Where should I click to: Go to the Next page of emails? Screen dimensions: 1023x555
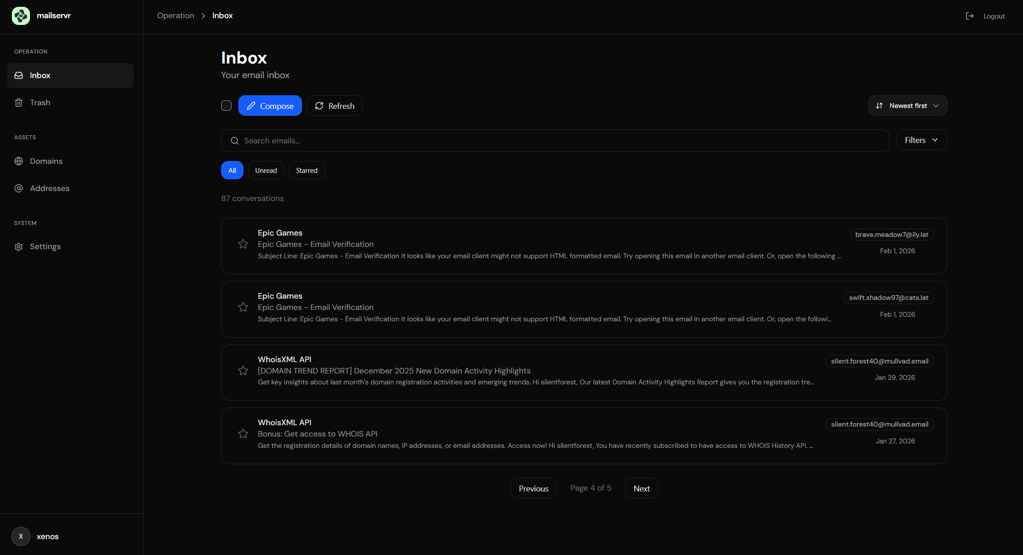click(x=641, y=488)
